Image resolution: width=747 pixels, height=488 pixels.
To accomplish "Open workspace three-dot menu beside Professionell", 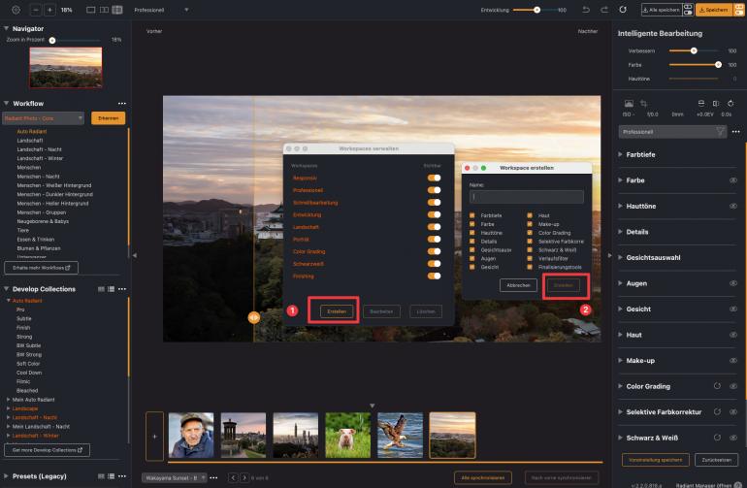I will [736, 132].
